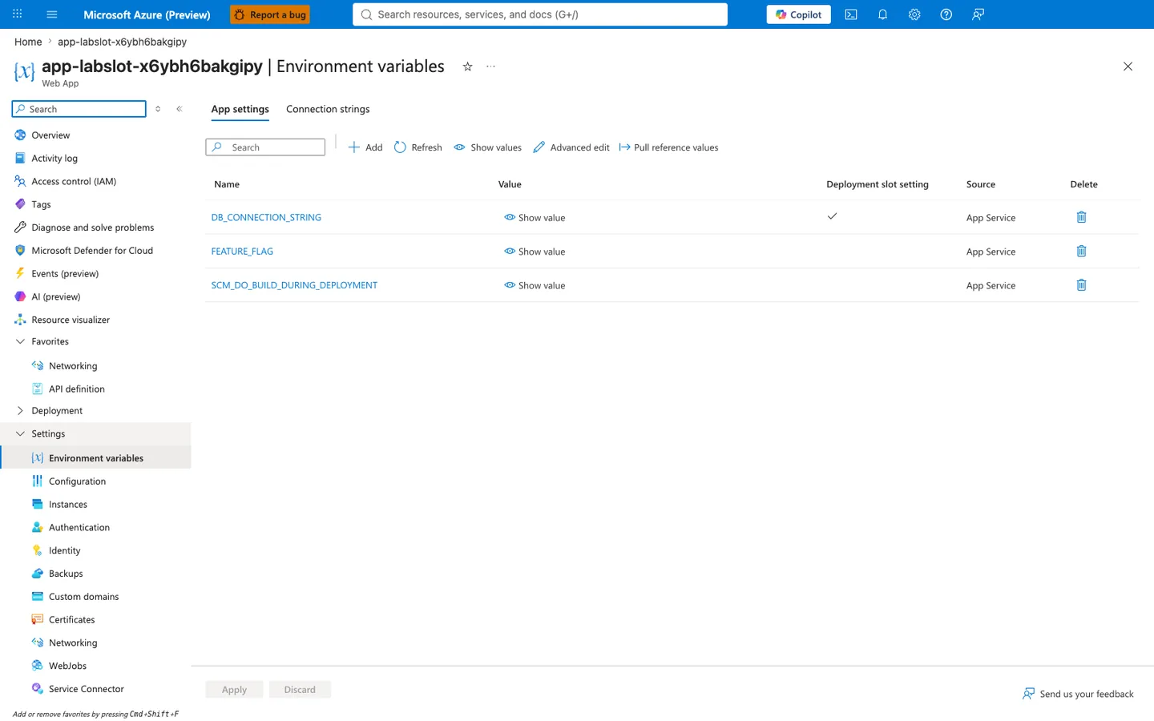The height and width of the screenshot is (721, 1154).
Task: Open the help question mark menu
Action: (x=946, y=14)
